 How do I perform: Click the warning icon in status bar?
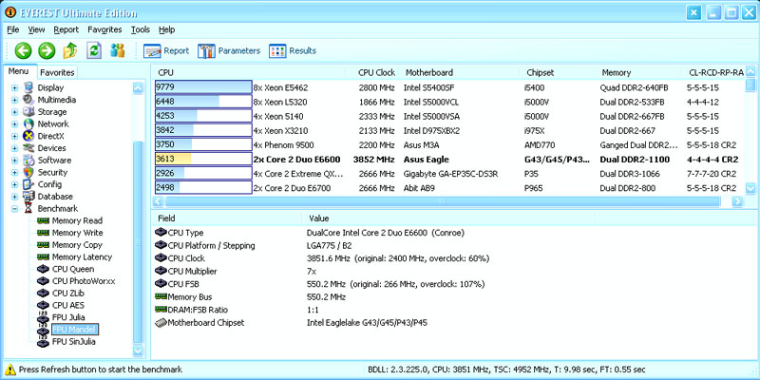[x=10, y=370]
